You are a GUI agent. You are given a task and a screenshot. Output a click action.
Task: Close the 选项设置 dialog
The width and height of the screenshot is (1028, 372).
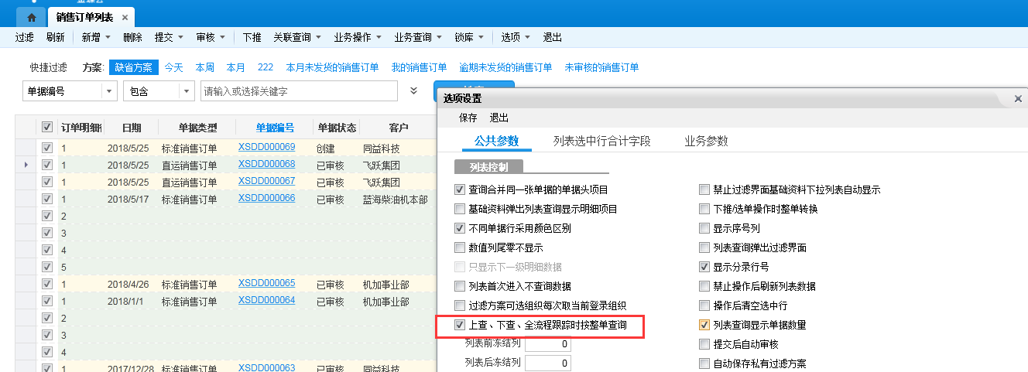pyautogui.click(x=1018, y=98)
